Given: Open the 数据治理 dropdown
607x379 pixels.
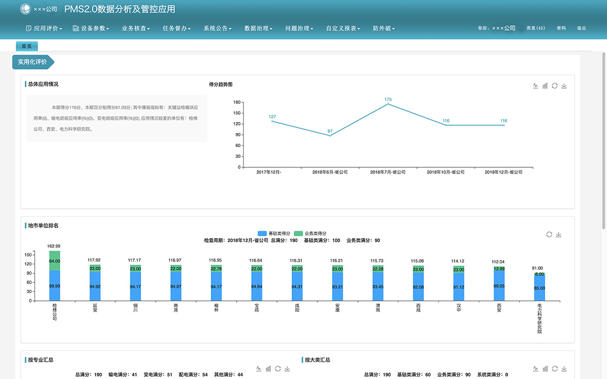Looking at the screenshot, I should pos(259,28).
